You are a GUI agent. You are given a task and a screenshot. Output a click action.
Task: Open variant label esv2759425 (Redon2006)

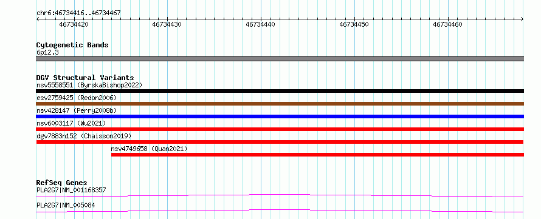(x=77, y=98)
